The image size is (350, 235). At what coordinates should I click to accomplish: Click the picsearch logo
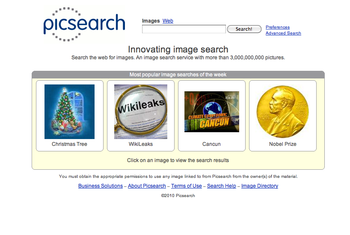[84, 24]
